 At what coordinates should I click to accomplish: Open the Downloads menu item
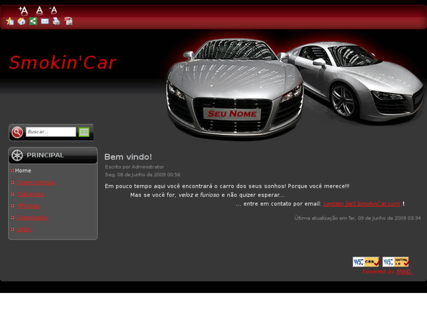coord(32,218)
